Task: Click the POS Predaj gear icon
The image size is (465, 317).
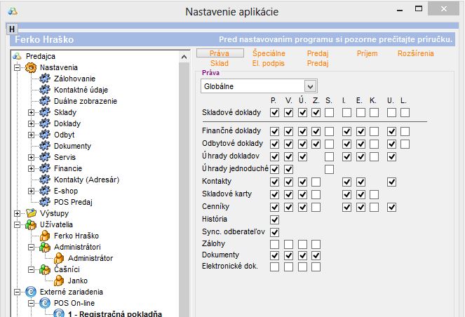Action: 45,202
